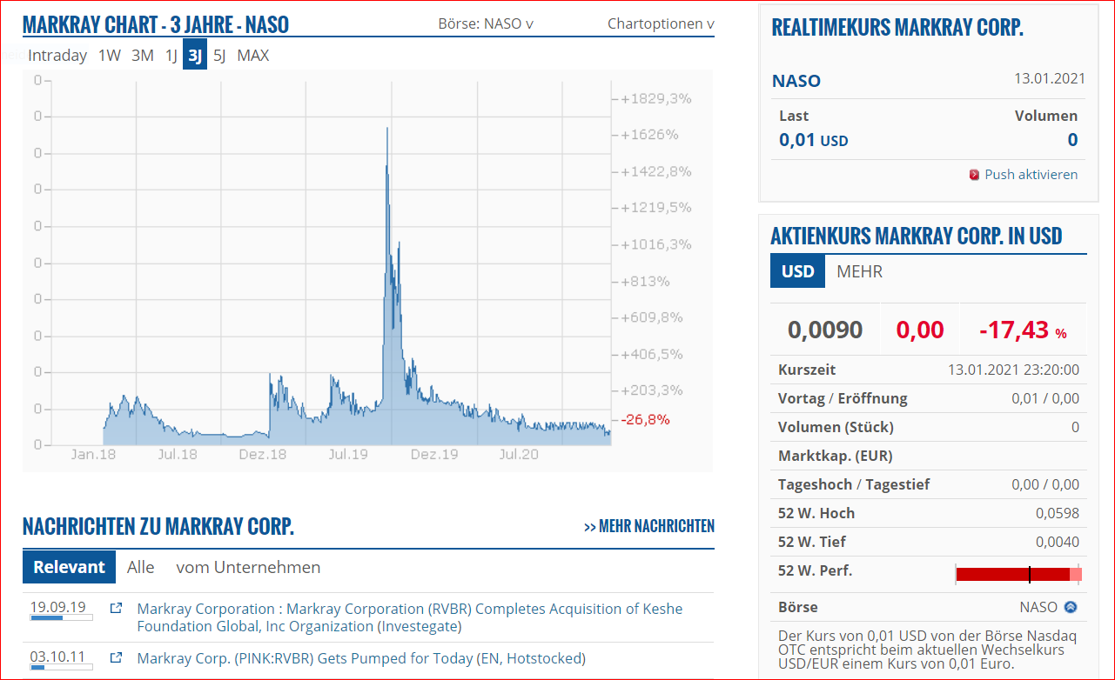Open MEHR NACHRICHTEN link

tap(649, 526)
